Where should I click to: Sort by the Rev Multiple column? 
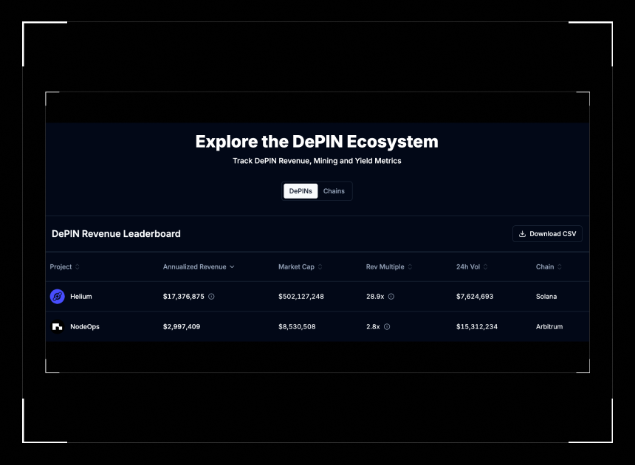pyautogui.click(x=389, y=266)
